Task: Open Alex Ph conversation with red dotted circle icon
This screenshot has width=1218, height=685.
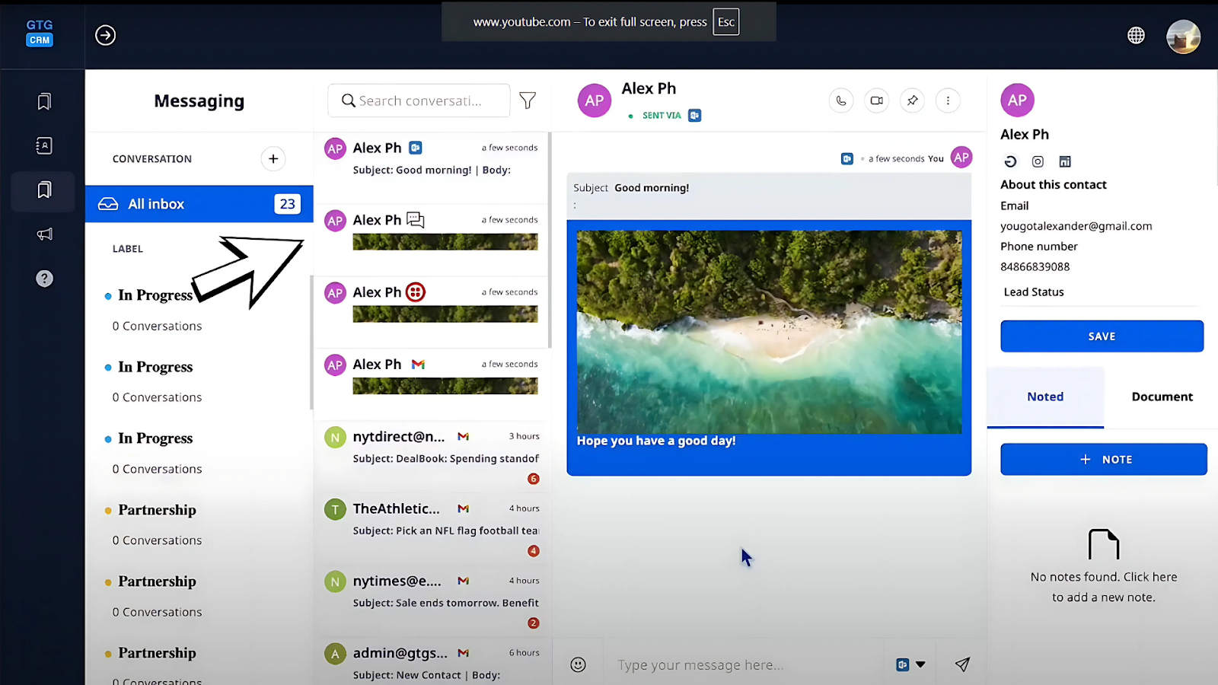Action: pyautogui.click(x=432, y=312)
